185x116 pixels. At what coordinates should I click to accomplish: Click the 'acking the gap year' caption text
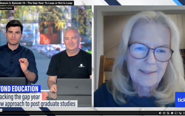click(20, 97)
